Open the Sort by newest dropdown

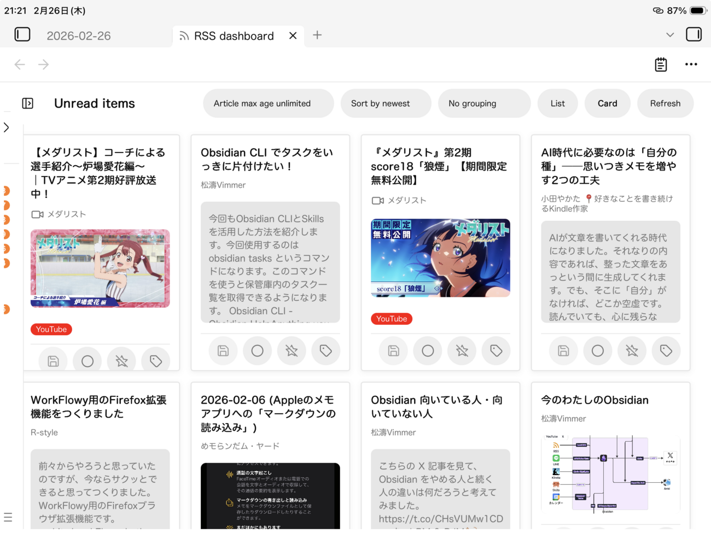point(386,103)
